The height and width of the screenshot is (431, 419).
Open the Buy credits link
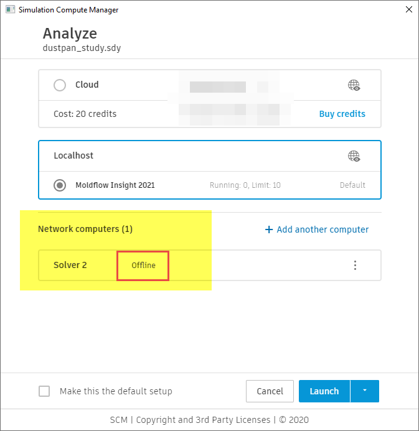[x=342, y=114]
